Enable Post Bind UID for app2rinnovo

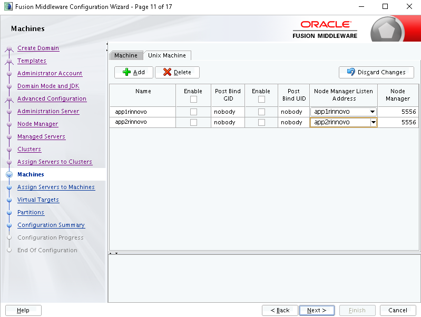click(261, 122)
